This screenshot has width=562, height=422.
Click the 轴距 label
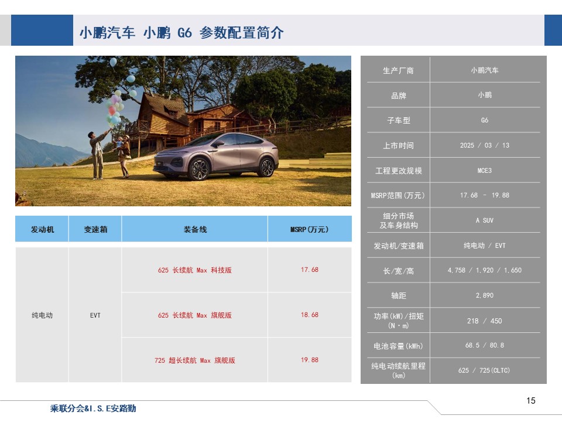(x=398, y=295)
